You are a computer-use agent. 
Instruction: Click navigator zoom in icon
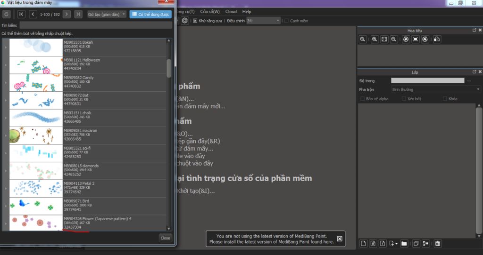(375, 39)
